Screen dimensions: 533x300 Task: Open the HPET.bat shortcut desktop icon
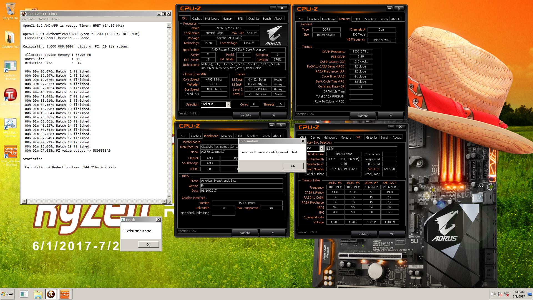tap(10, 128)
